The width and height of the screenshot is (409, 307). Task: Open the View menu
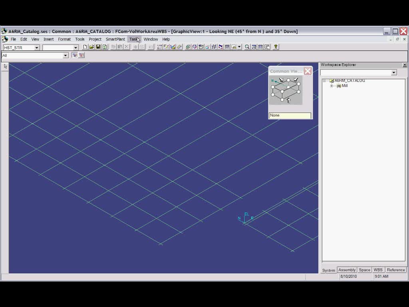[x=35, y=39]
